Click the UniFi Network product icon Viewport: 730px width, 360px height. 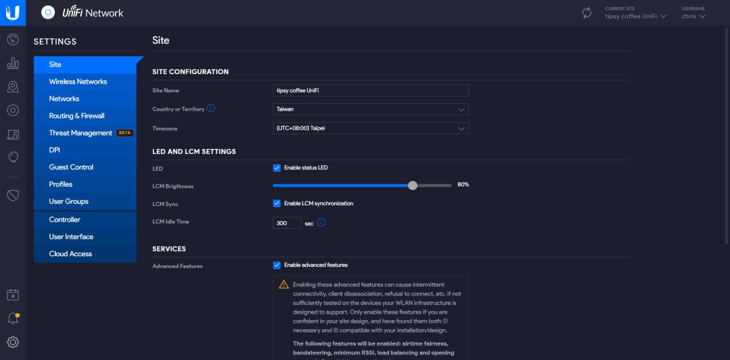48,13
